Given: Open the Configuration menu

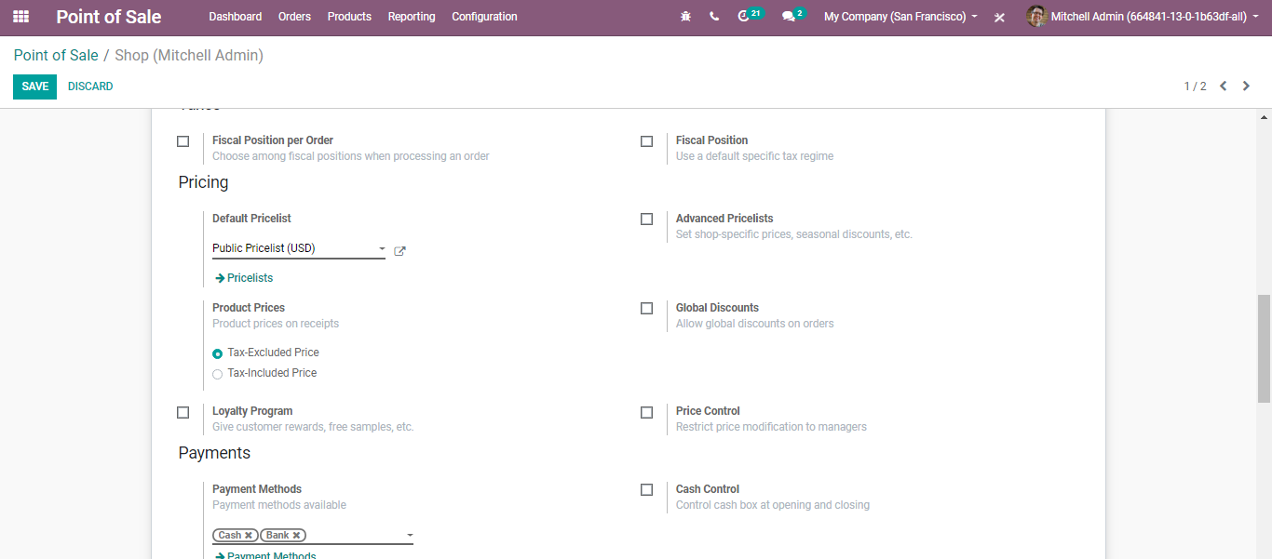Looking at the screenshot, I should pyautogui.click(x=484, y=17).
